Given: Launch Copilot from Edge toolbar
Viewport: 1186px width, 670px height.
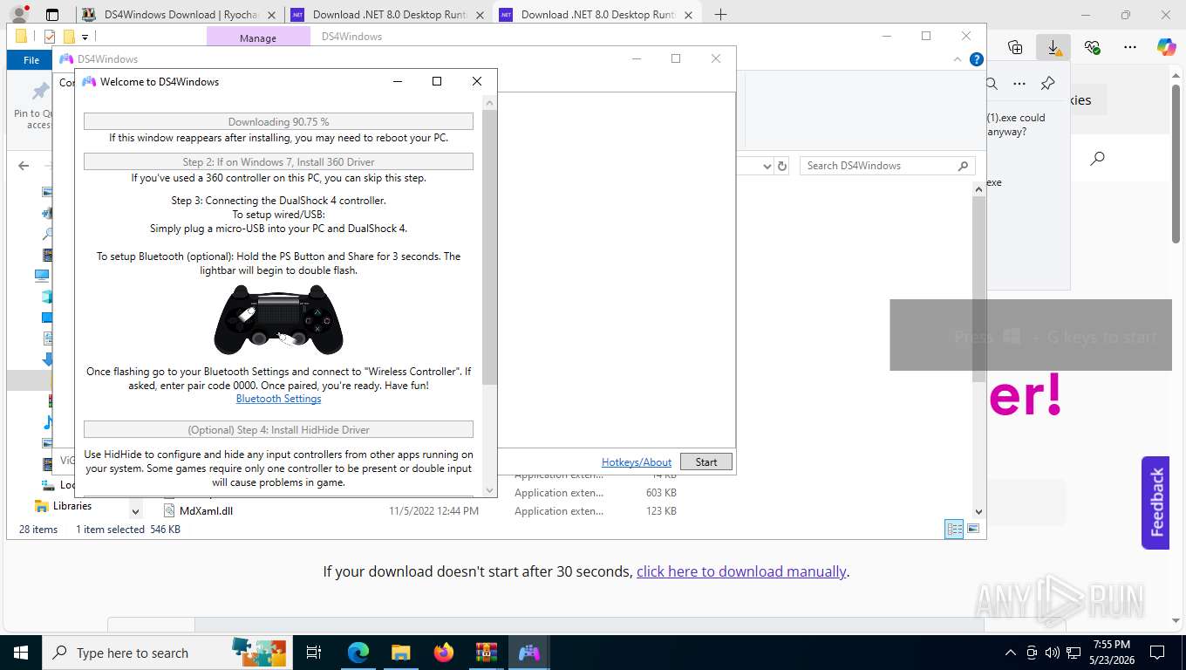Looking at the screenshot, I should click(1167, 47).
